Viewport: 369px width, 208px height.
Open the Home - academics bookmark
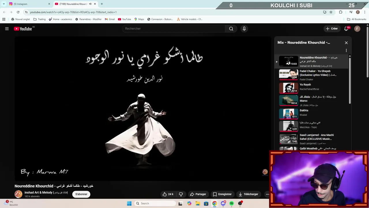coord(60,19)
